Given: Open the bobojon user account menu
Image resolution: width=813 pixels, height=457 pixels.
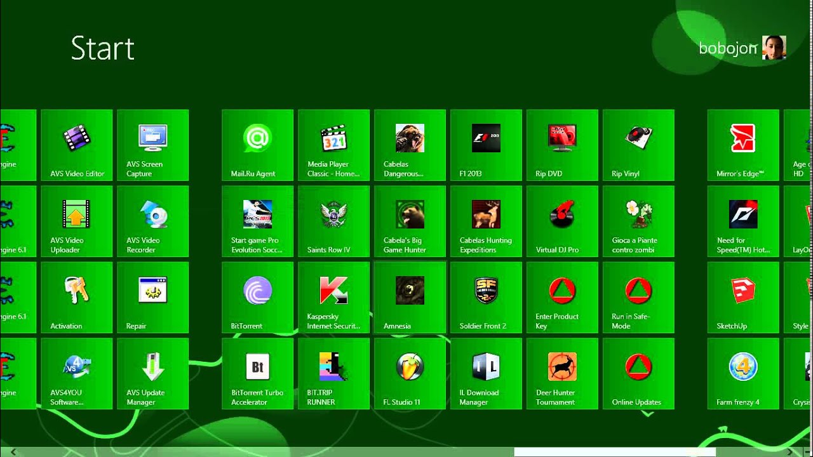Looking at the screenshot, I should pos(742,48).
